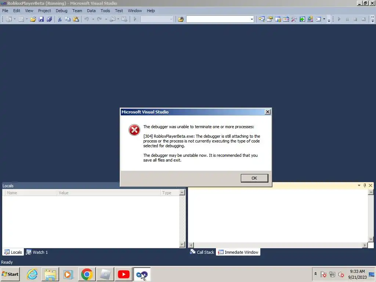Click the Stop Debugging square icon
Image resolution: width=376 pixels, height=282 pixels.
(355, 19)
